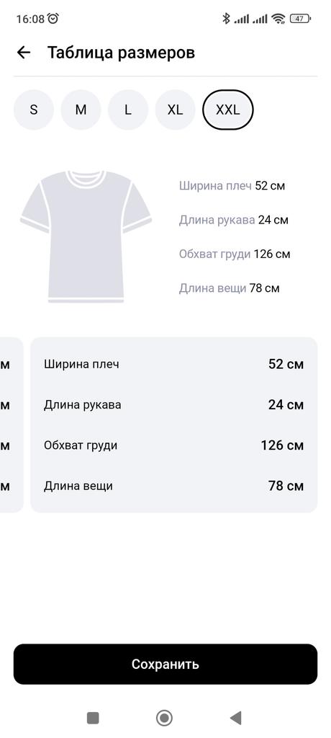Tap the Сохранить button
The width and height of the screenshot is (331, 738).
[x=165, y=664]
